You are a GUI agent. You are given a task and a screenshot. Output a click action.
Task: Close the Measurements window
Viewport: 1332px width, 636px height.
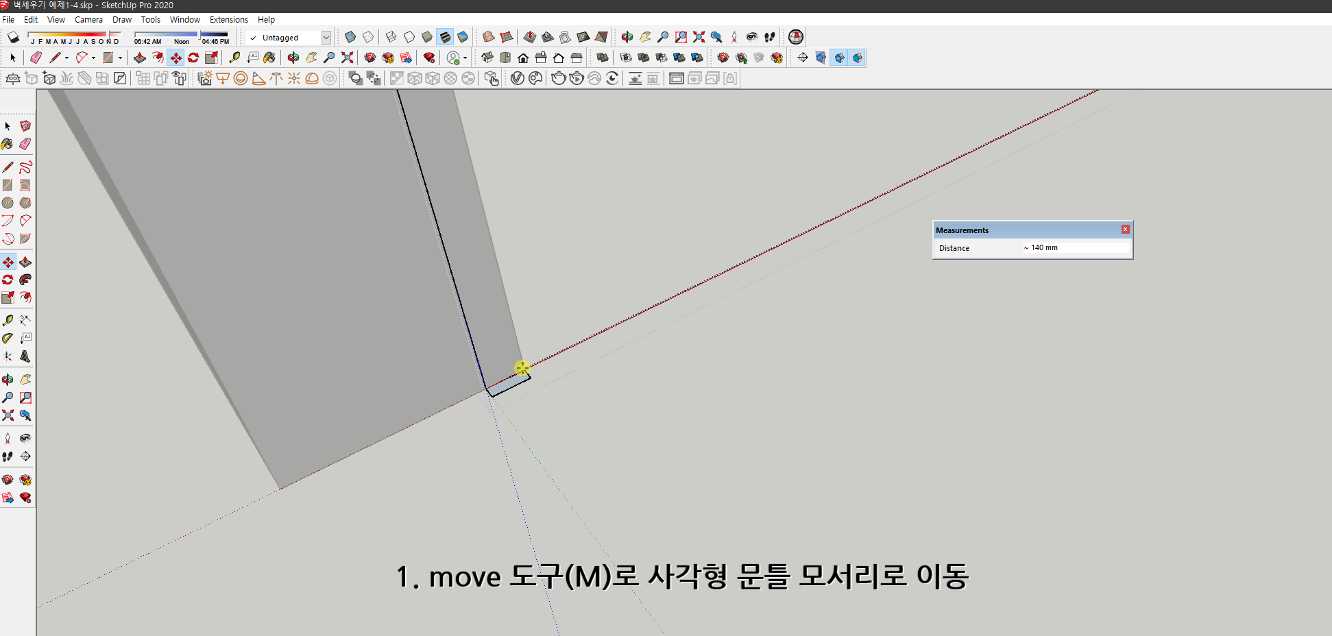pyautogui.click(x=1125, y=230)
